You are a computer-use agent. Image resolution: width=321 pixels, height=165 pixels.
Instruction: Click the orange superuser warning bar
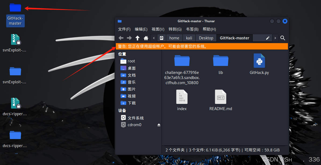pos(202,46)
